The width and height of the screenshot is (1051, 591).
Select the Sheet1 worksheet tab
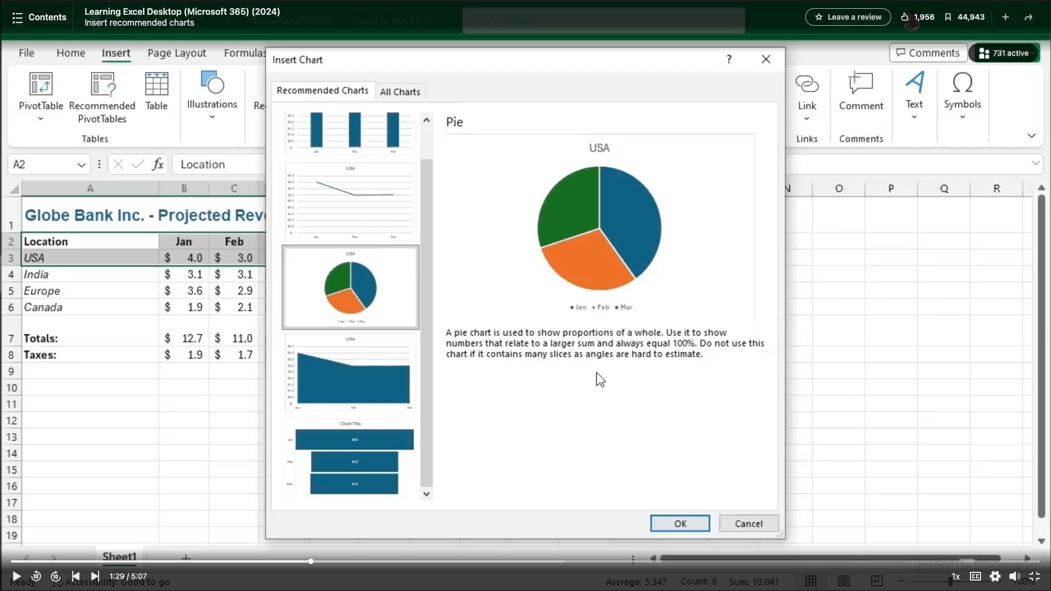[119, 557]
